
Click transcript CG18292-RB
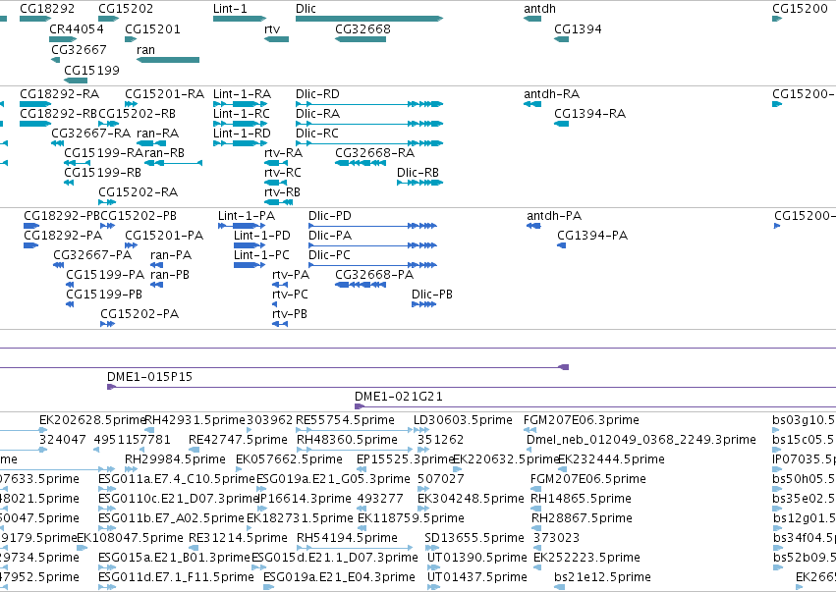pos(35,124)
